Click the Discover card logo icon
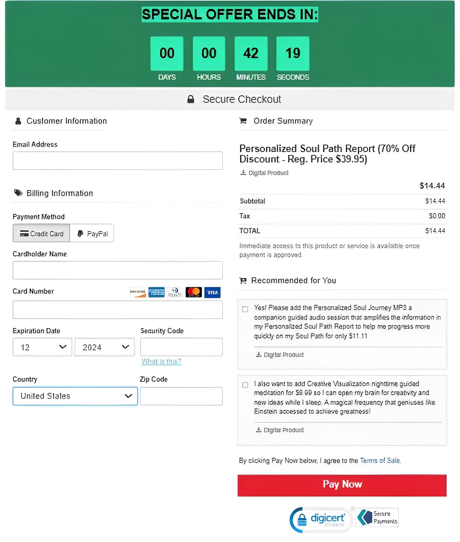The image size is (460, 542). point(138,292)
